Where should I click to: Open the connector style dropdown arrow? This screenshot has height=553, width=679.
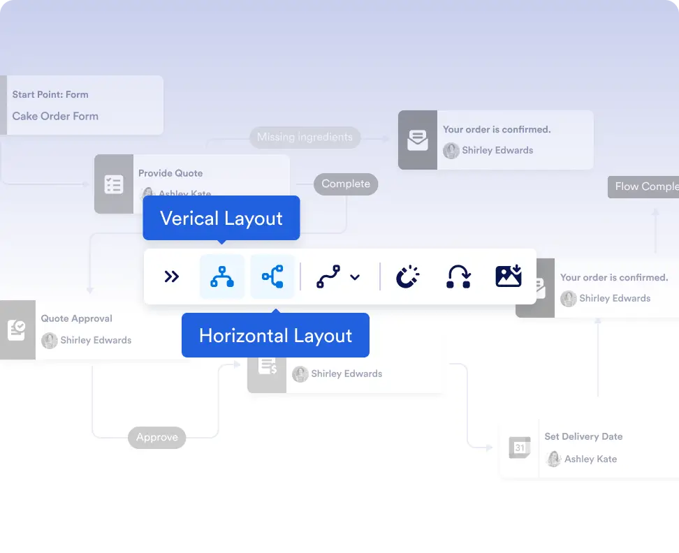355,277
